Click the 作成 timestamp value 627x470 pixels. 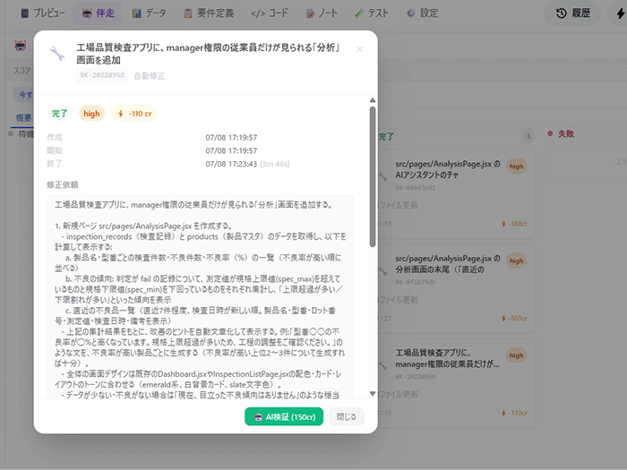tap(231, 138)
